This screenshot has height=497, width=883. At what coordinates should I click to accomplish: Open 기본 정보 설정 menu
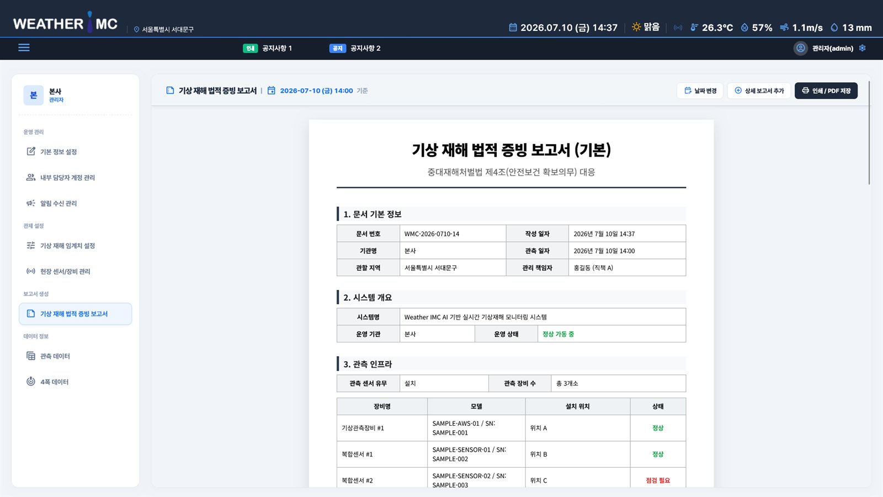tap(76, 152)
